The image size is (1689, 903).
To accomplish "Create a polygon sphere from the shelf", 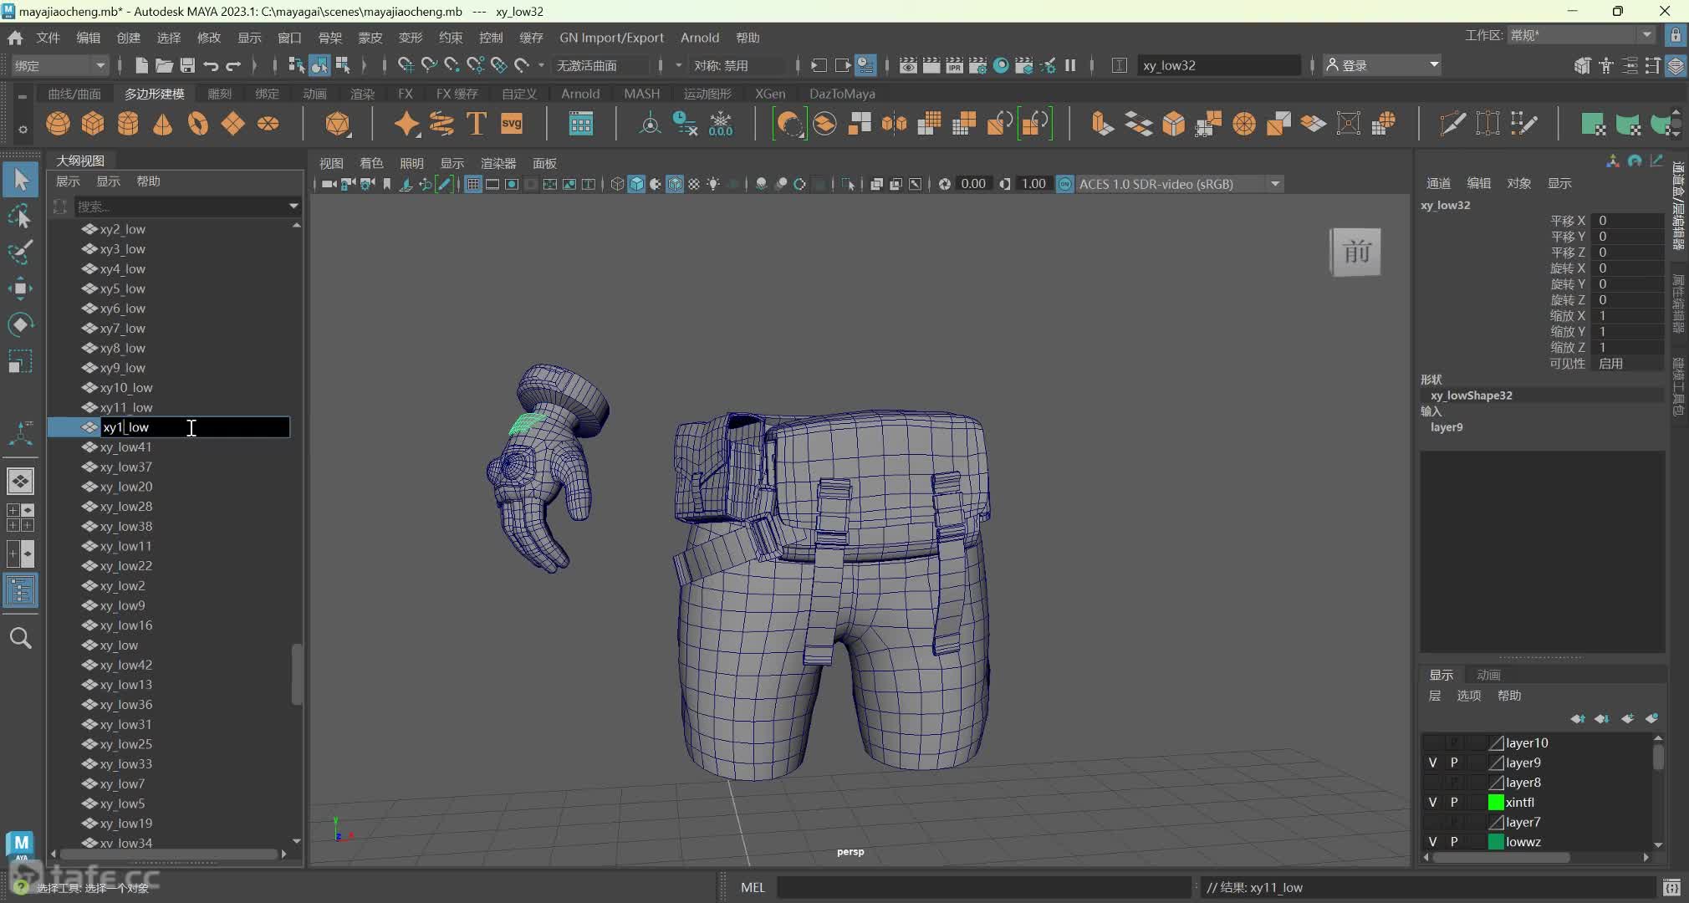I will (x=58, y=124).
